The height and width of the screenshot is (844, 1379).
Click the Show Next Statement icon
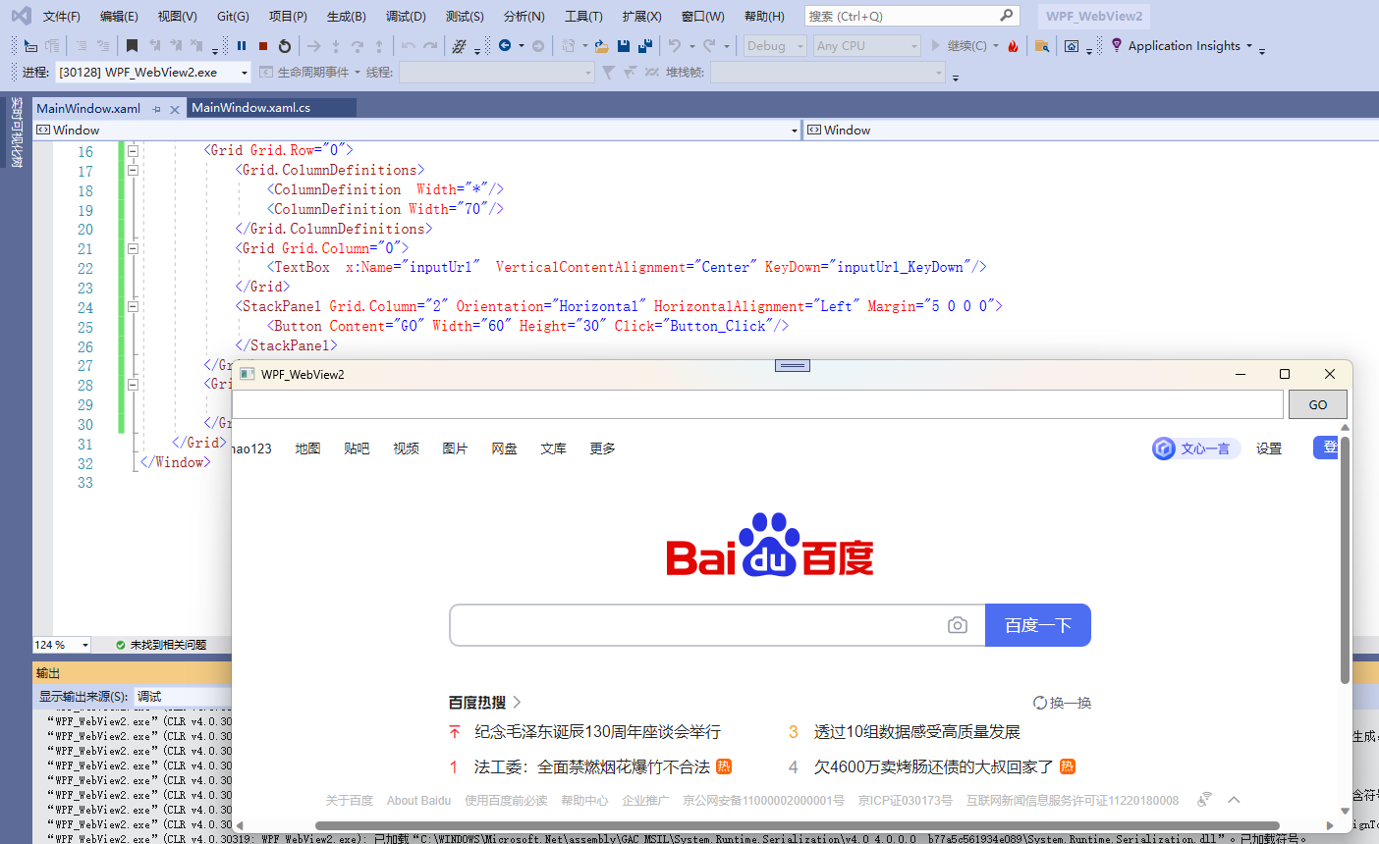[313, 46]
